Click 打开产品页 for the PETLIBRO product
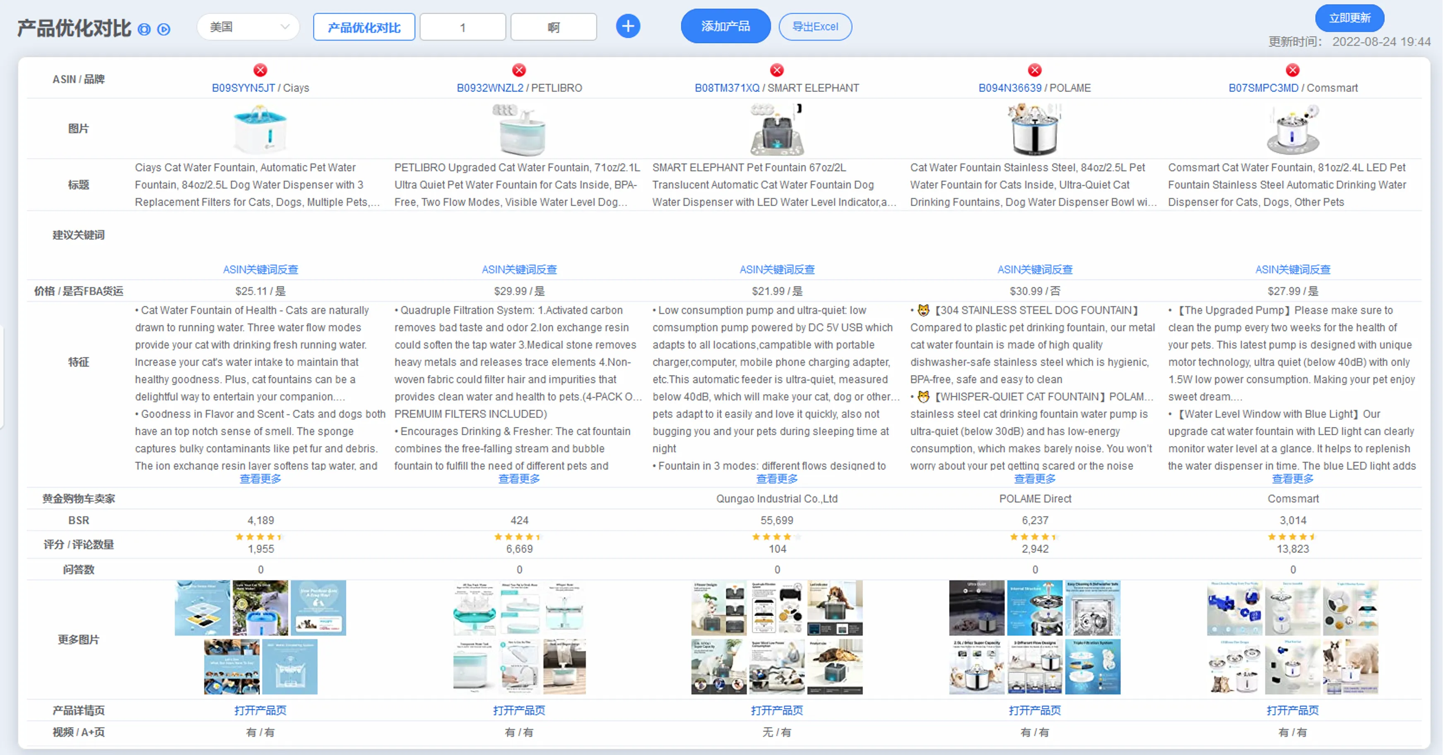Image resolution: width=1443 pixels, height=755 pixels. point(519,710)
